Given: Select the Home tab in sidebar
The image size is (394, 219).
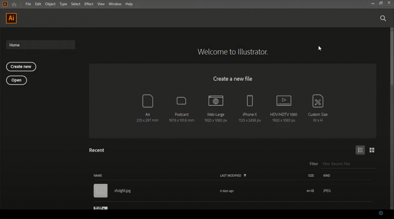Looking at the screenshot, I should pyautogui.click(x=40, y=45).
